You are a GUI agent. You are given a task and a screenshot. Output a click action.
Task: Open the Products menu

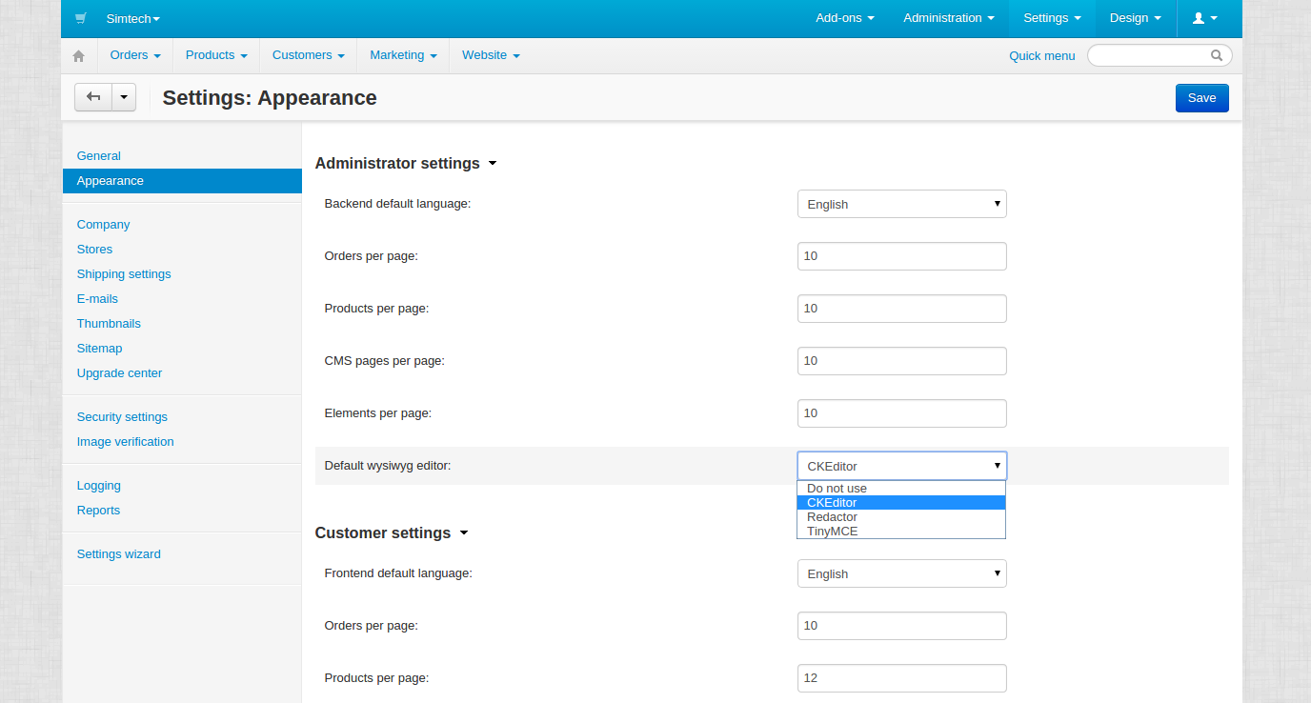pos(216,55)
